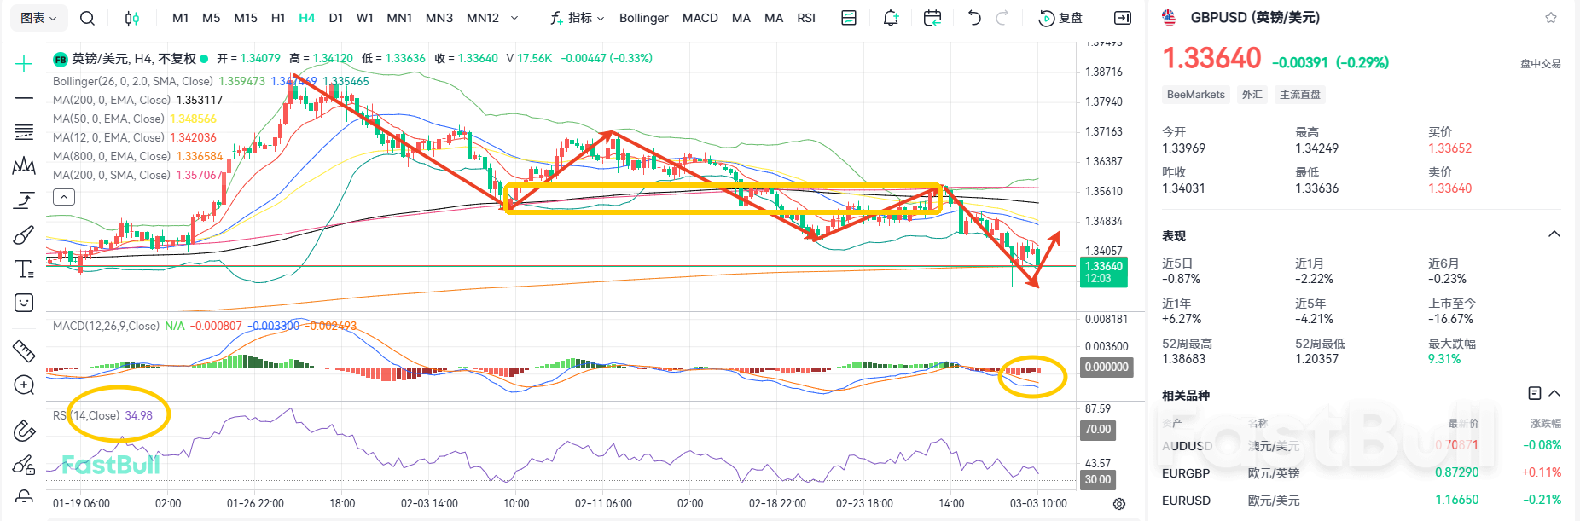This screenshot has width=1580, height=521.
Task: Open the 图表 dropdown menu
Action: coord(38,18)
